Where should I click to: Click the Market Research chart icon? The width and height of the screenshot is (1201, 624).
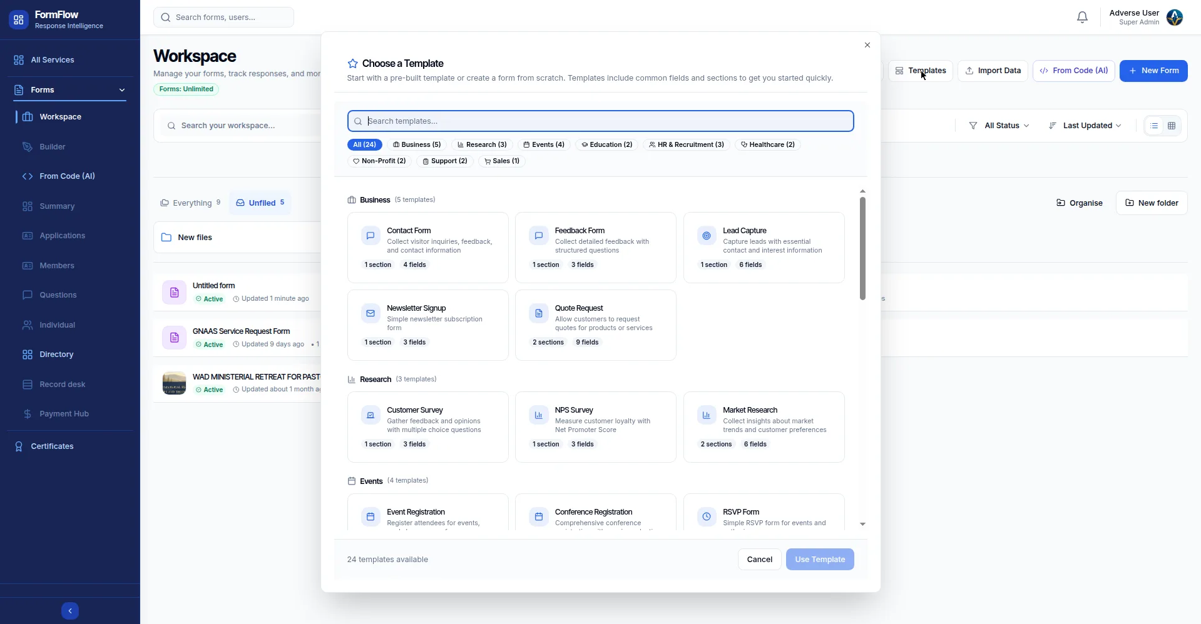(x=707, y=415)
